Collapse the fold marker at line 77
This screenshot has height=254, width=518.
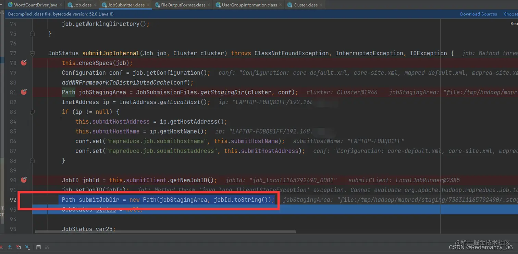32,53
